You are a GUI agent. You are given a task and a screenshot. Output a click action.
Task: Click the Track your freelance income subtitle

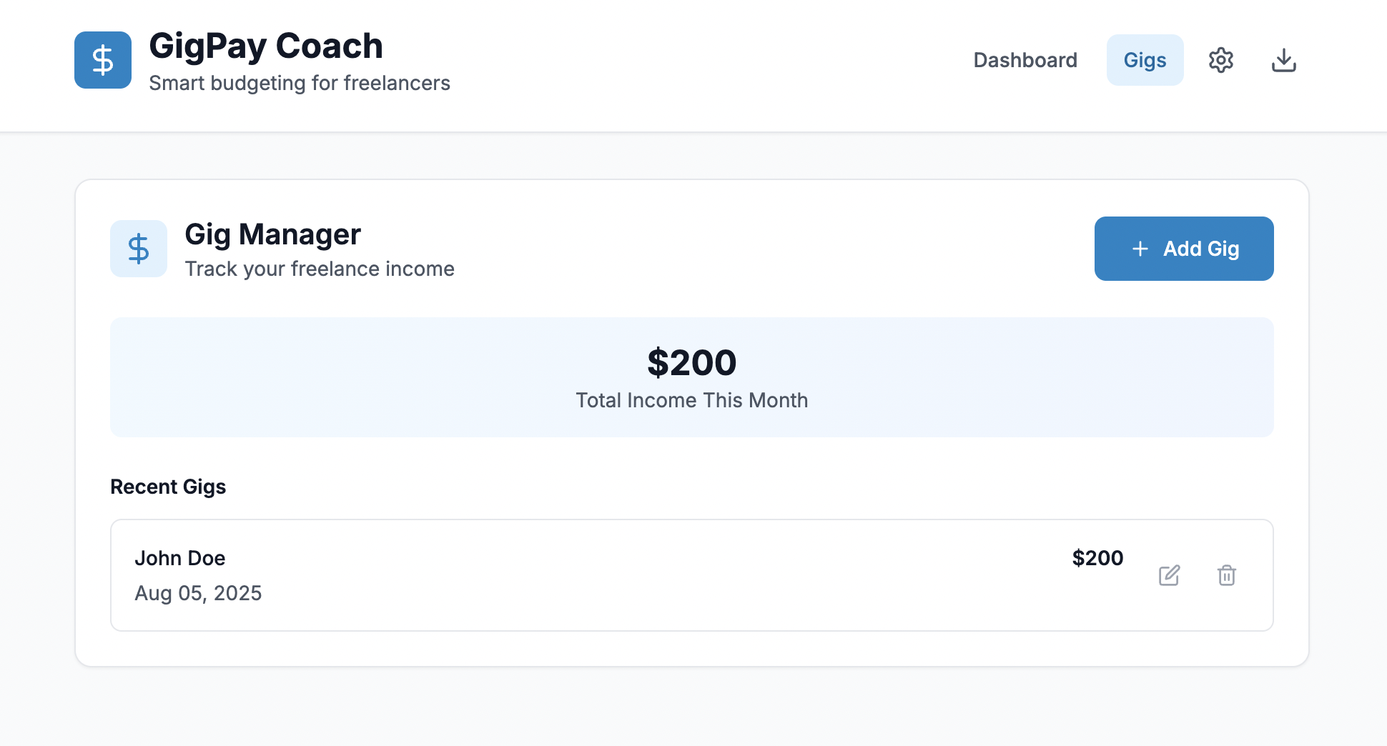[x=320, y=269]
